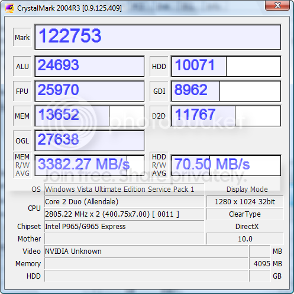
Task: Click the large empty Memory description field
Action: 146,264
